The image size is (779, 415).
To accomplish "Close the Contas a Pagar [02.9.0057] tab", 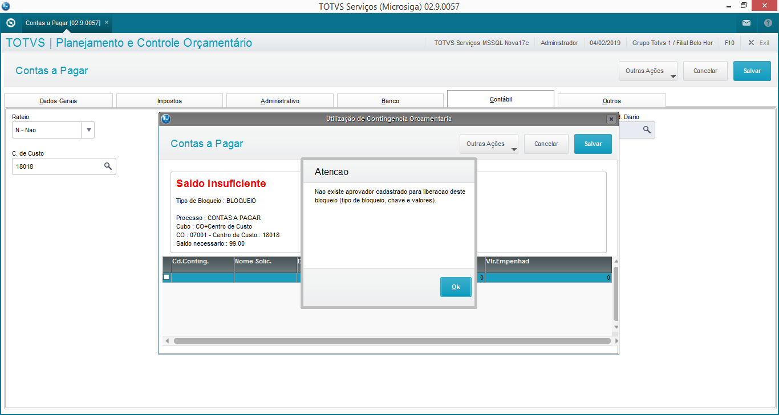I will 107,23.
